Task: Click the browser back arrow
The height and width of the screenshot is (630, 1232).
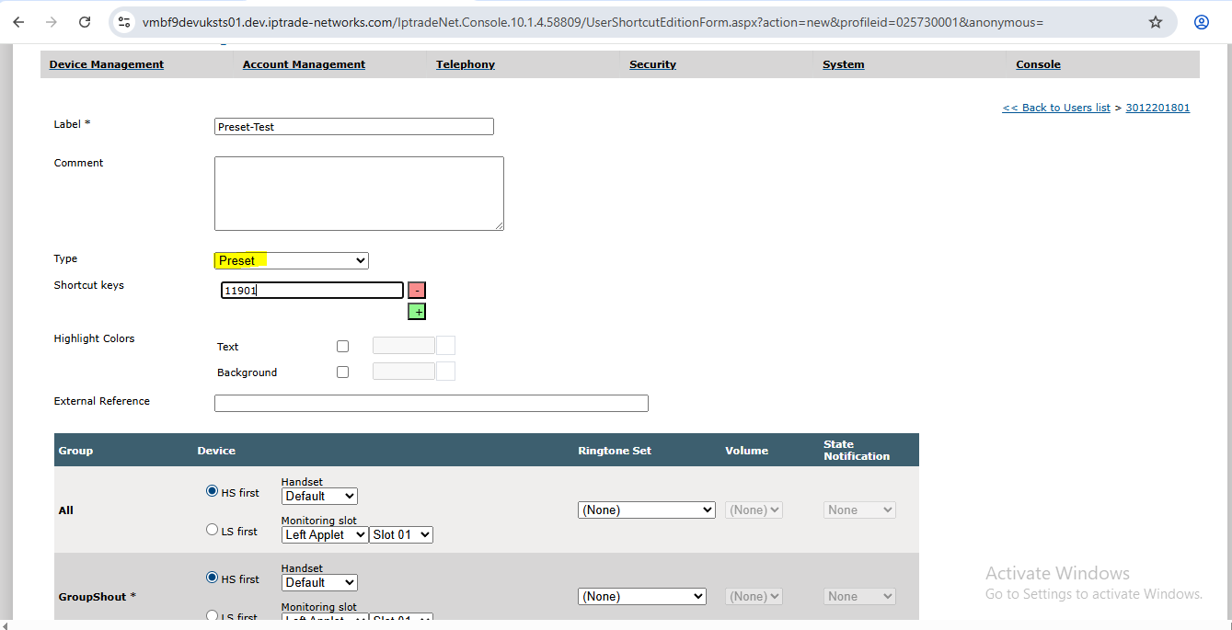Action: point(18,22)
